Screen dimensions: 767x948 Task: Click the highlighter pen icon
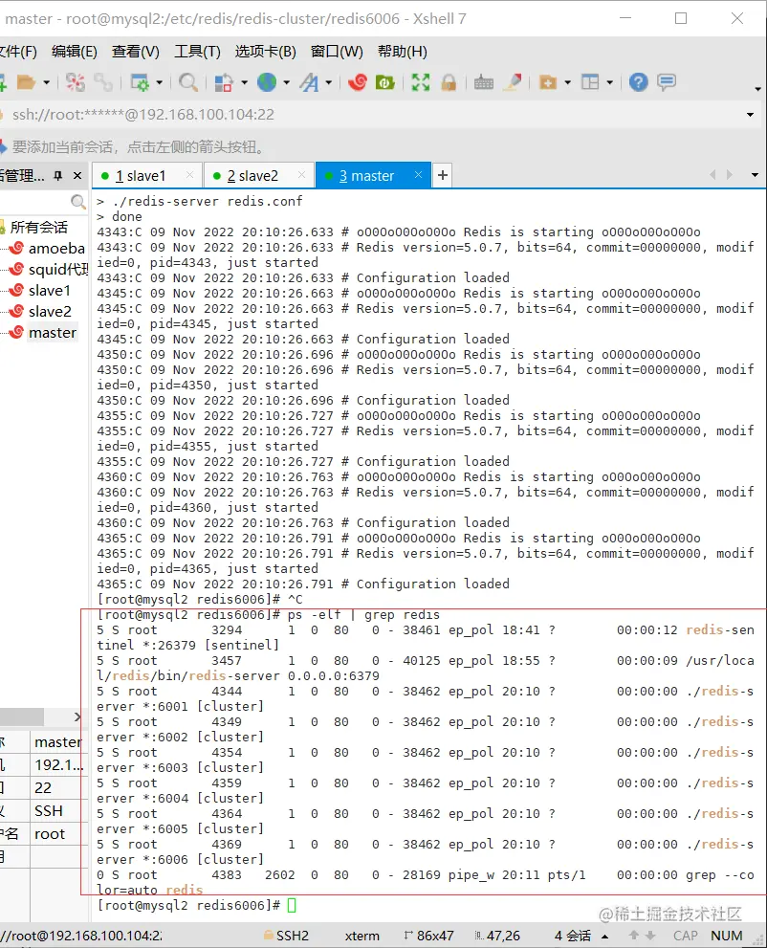point(513,82)
